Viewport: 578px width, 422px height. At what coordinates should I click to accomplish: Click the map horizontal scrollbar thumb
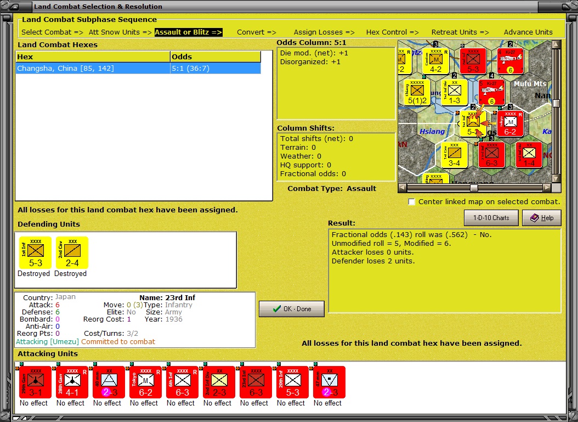474,188
